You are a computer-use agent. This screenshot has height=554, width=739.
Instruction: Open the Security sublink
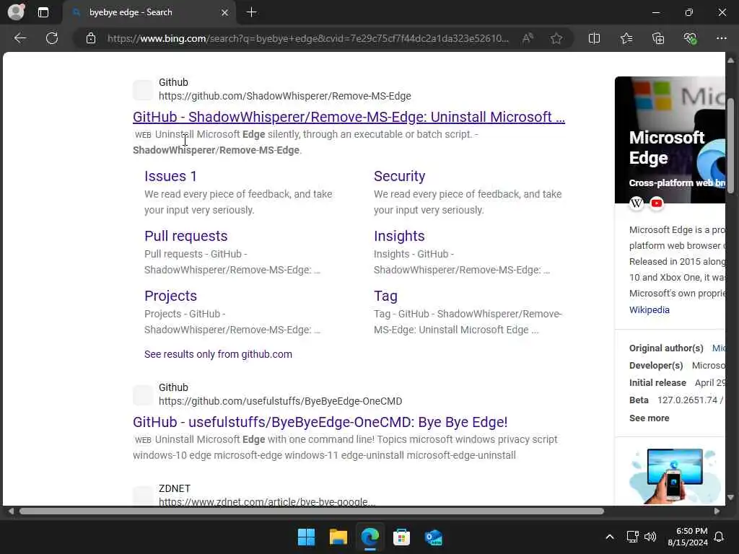click(399, 176)
